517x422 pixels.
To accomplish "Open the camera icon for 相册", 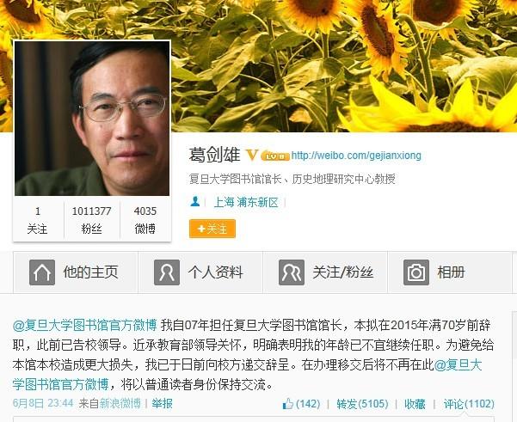I will [x=416, y=272].
